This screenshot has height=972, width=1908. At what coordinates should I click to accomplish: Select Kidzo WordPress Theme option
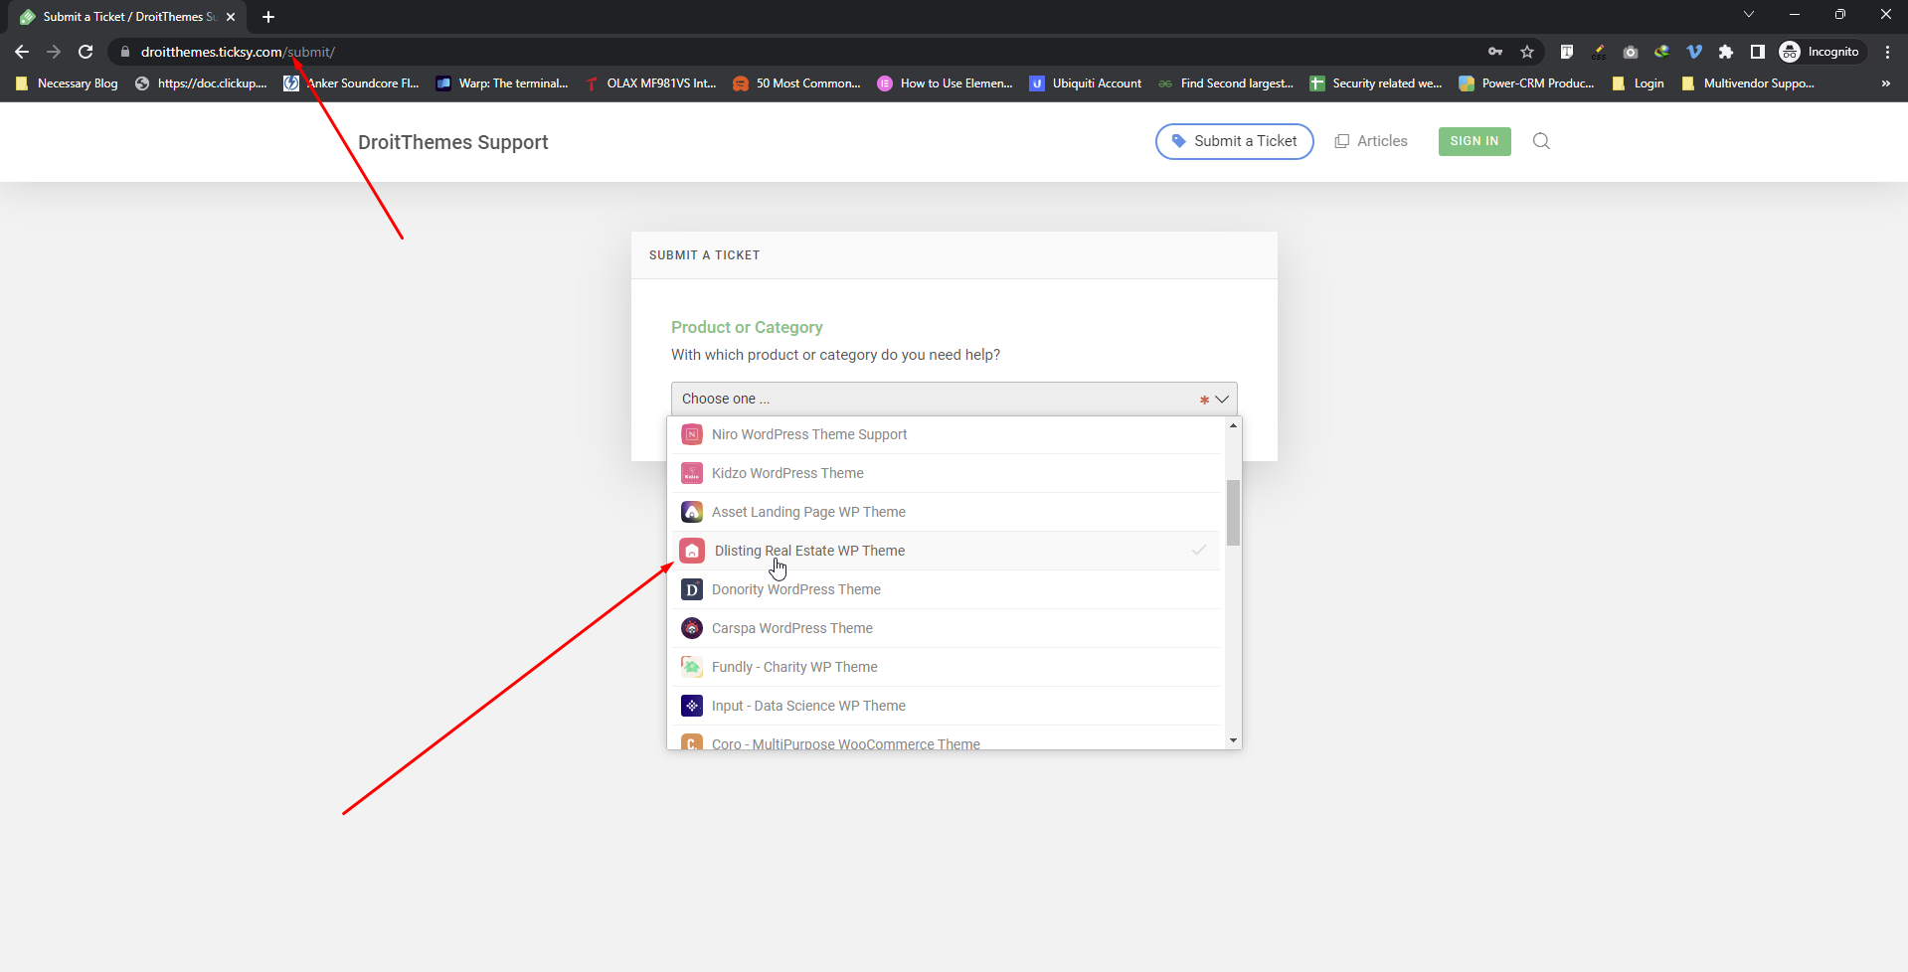pyautogui.click(x=947, y=473)
